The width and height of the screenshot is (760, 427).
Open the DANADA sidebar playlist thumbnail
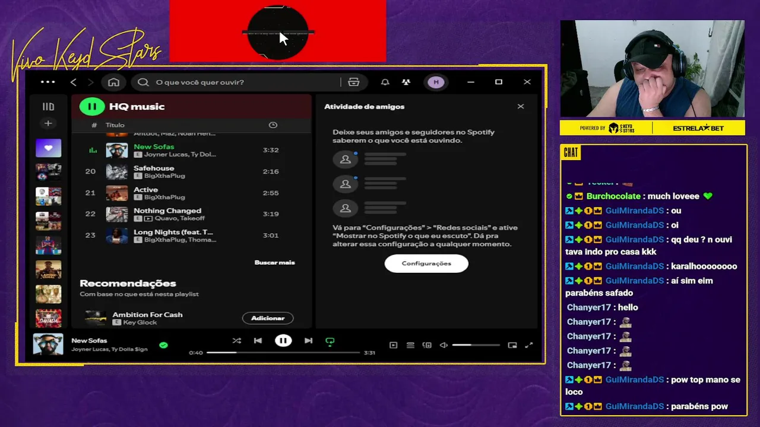(48, 318)
